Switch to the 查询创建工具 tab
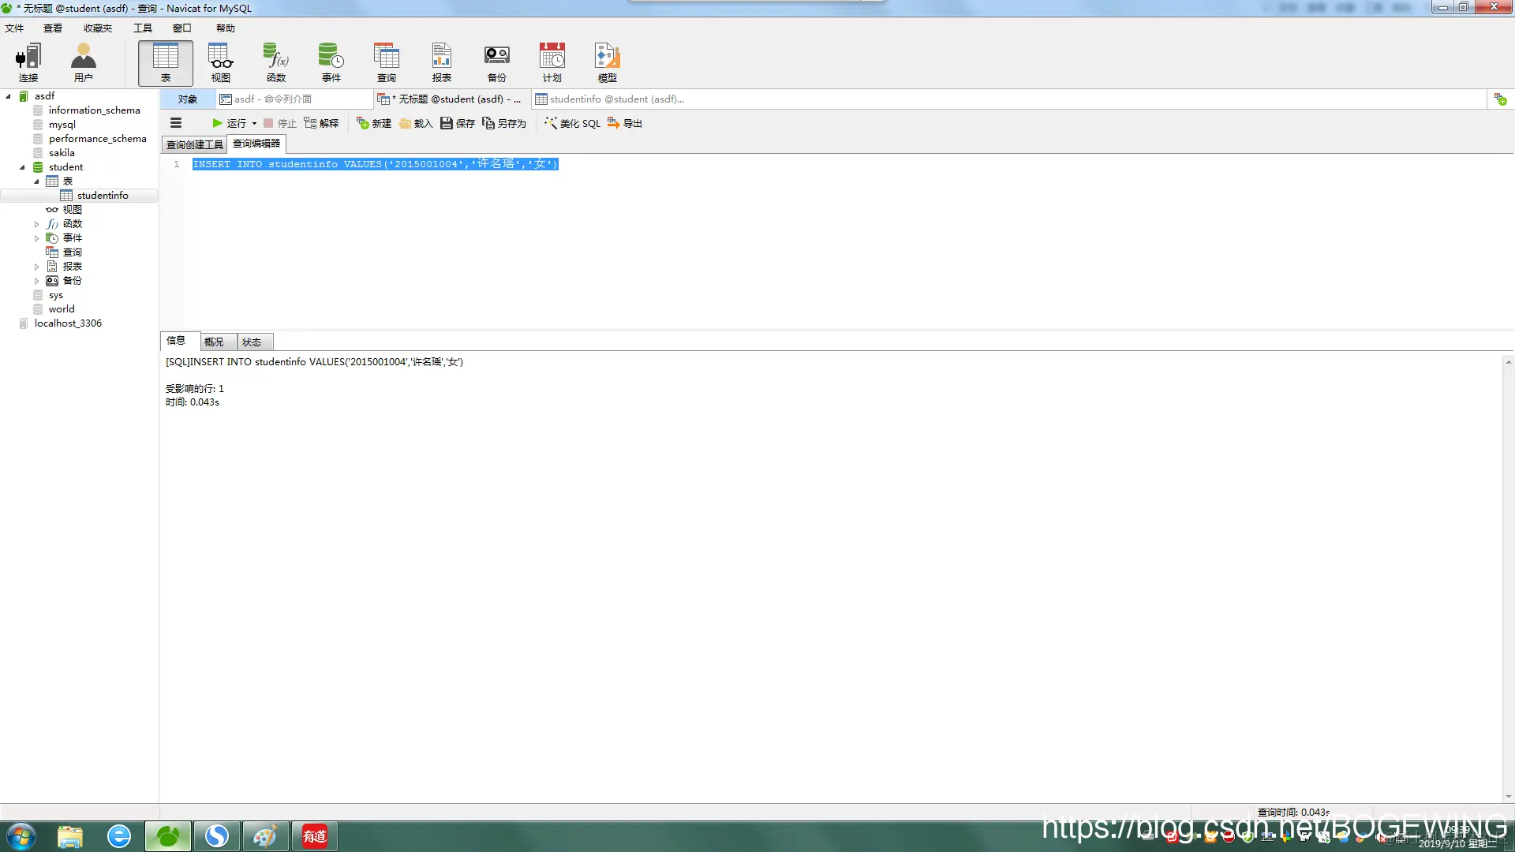Image resolution: width=1515 pixels, height=852 pixels. click(x=194, y=144)
